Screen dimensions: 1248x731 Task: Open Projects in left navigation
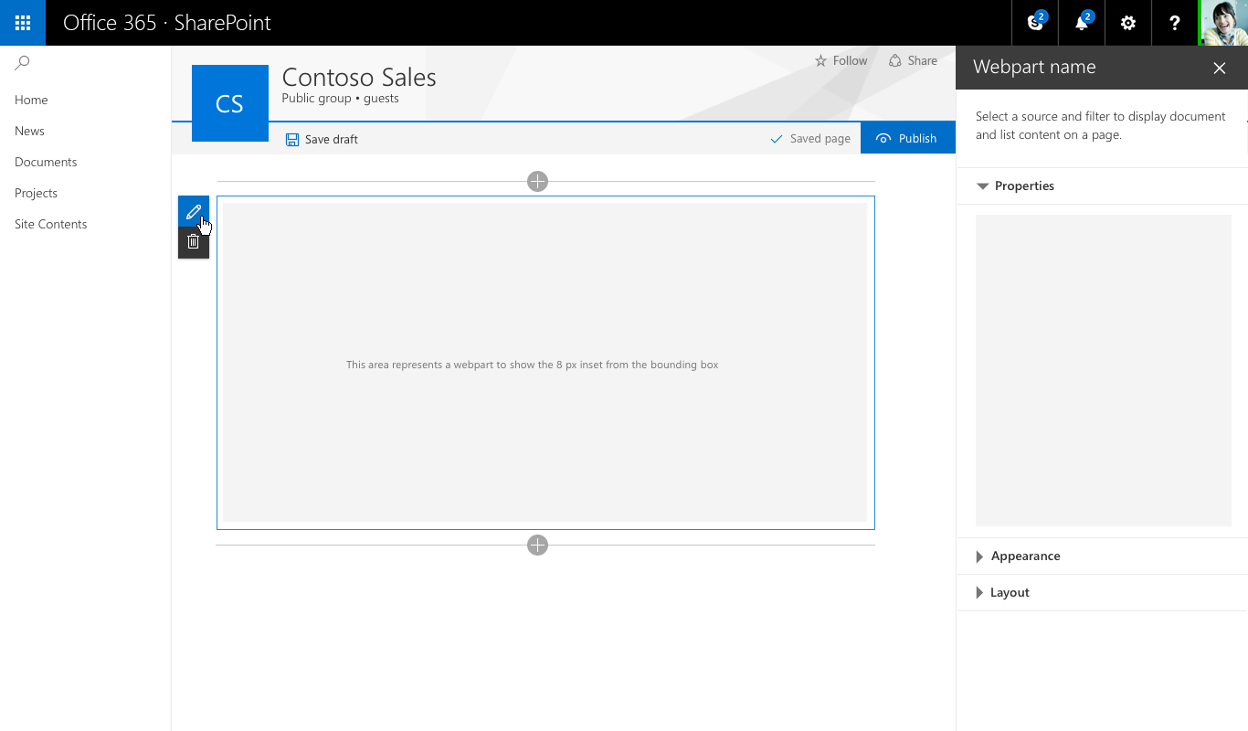[x=36, y=193]
